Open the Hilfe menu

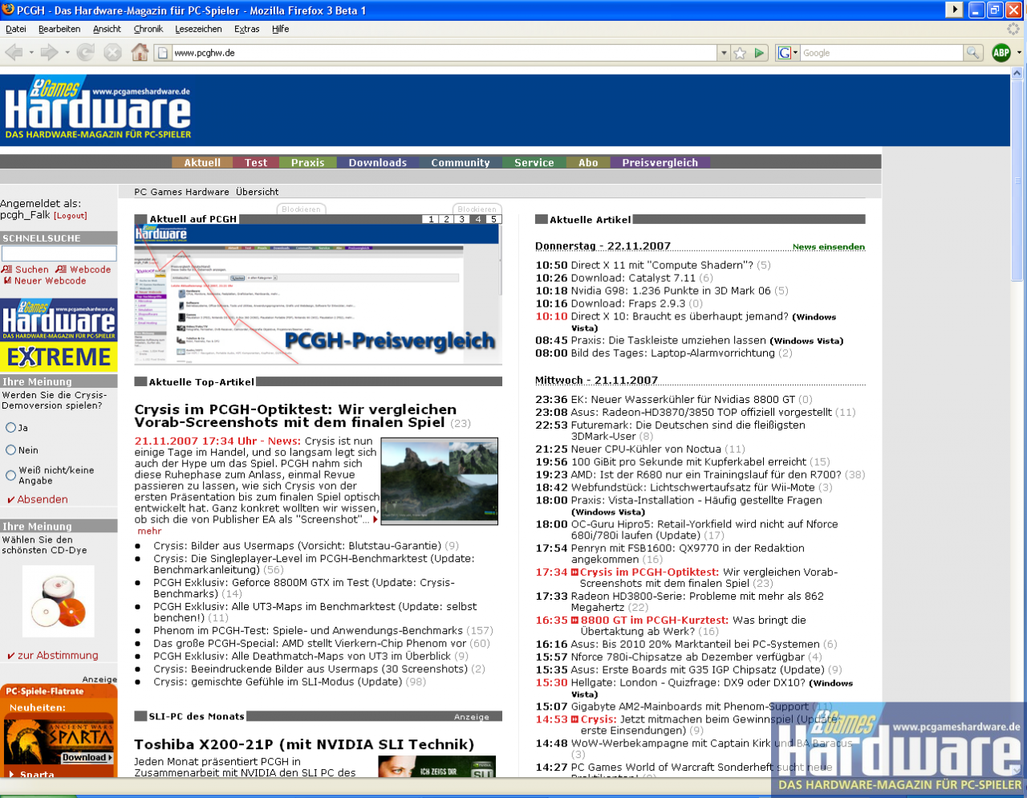coord(281,29)
